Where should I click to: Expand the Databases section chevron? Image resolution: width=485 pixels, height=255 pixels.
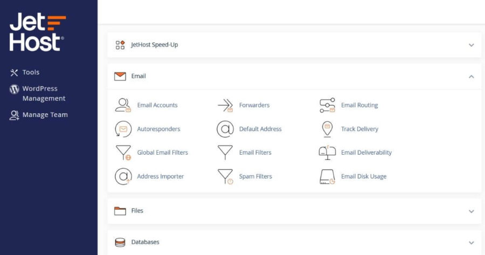[x=472, y=243]
